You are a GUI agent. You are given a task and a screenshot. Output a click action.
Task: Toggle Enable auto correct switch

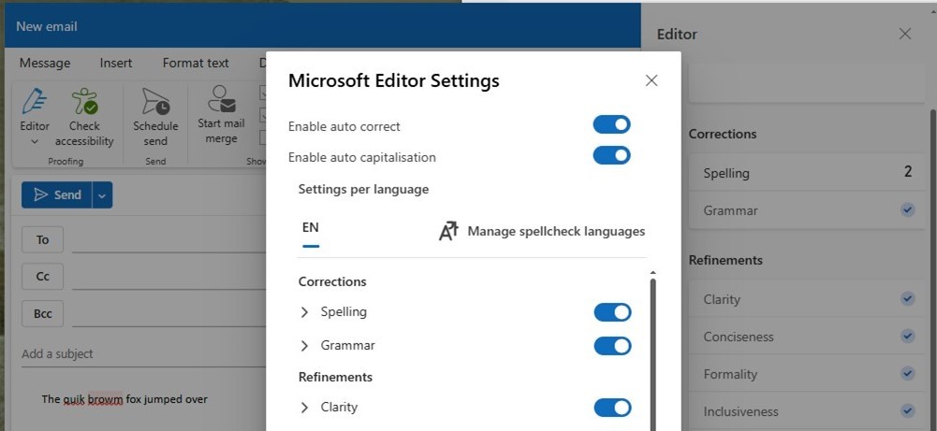[612, 124]
